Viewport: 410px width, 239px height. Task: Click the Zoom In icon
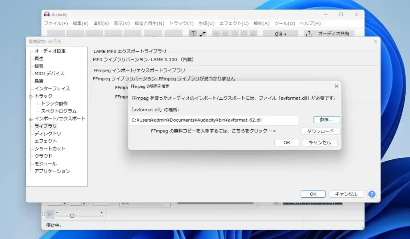click(x=217, y=34)
